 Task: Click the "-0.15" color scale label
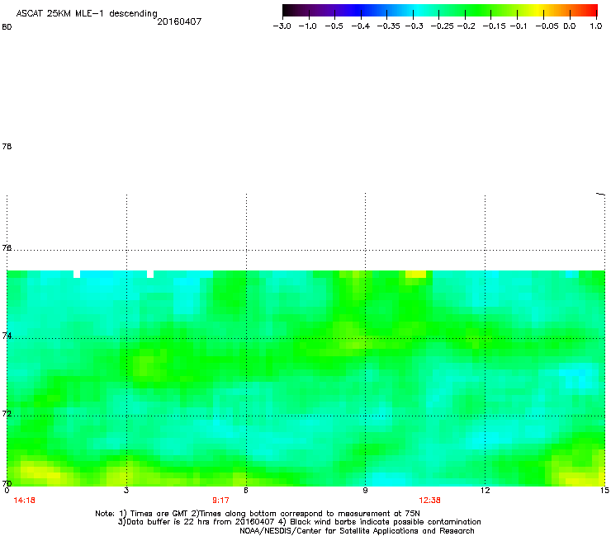(494, 26)
